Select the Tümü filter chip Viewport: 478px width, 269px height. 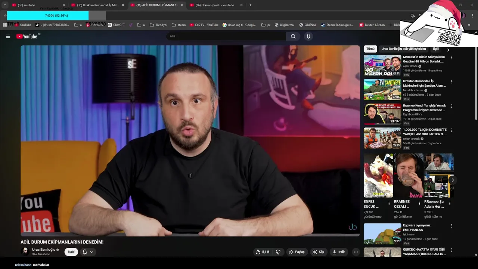click(370, 49)
